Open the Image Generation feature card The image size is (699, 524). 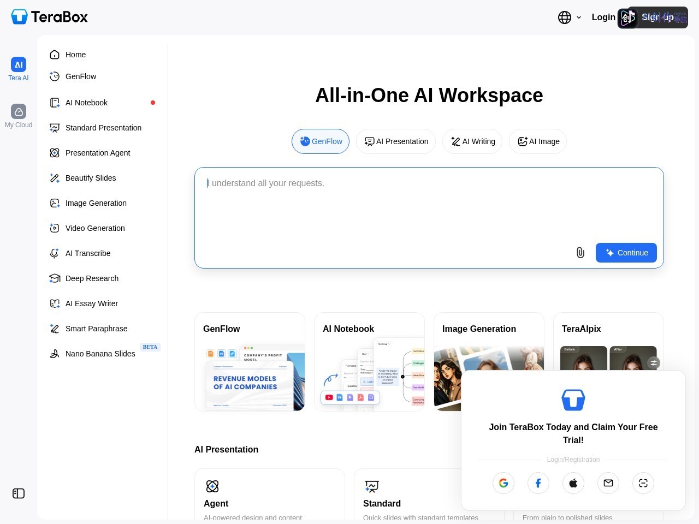pos(489,362)
